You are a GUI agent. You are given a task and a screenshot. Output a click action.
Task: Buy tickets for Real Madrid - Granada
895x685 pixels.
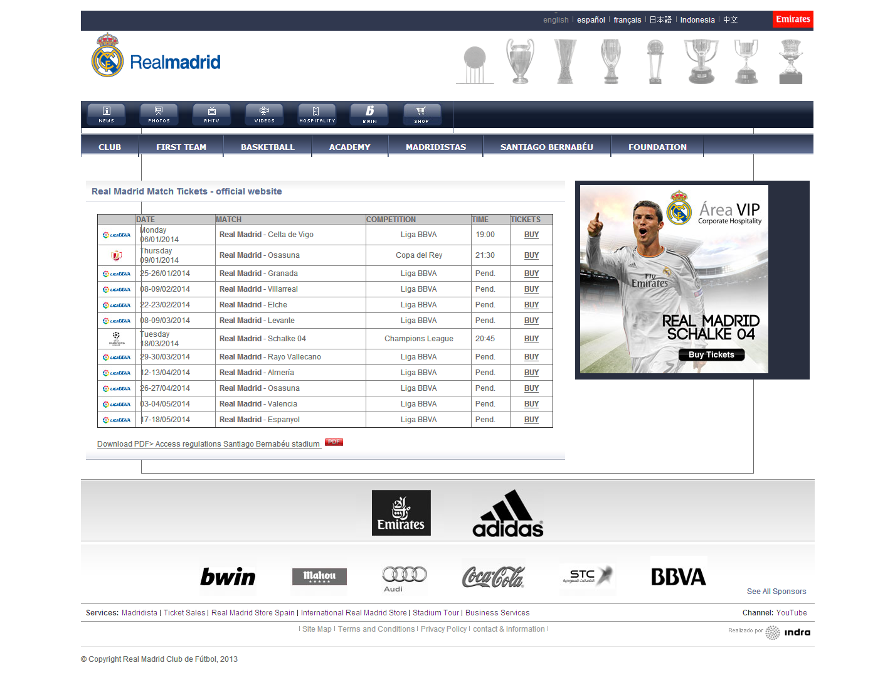click(531, 273)
